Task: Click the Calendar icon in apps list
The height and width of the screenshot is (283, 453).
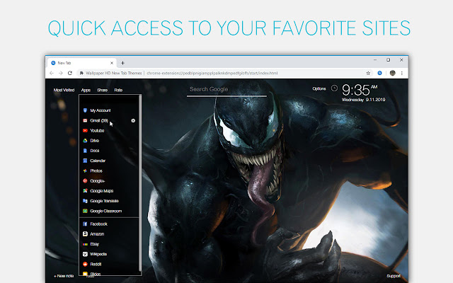Action: [x=85, y=161]
